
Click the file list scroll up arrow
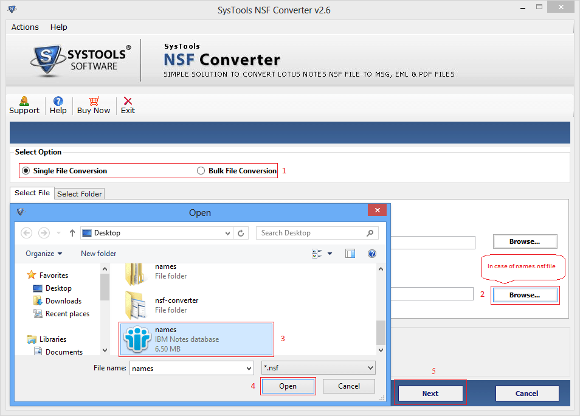(x=381, y=269)
